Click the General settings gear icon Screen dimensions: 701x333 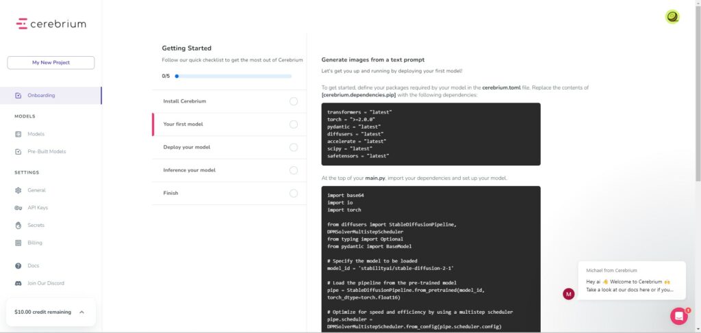(x=18, y=190)
